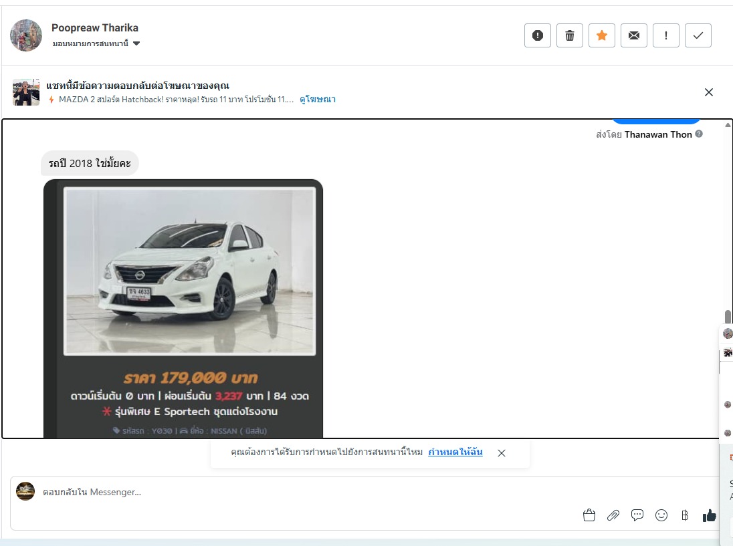Attach a file with the paperclip icon
733x546 pixels.
tap(613, 515)
